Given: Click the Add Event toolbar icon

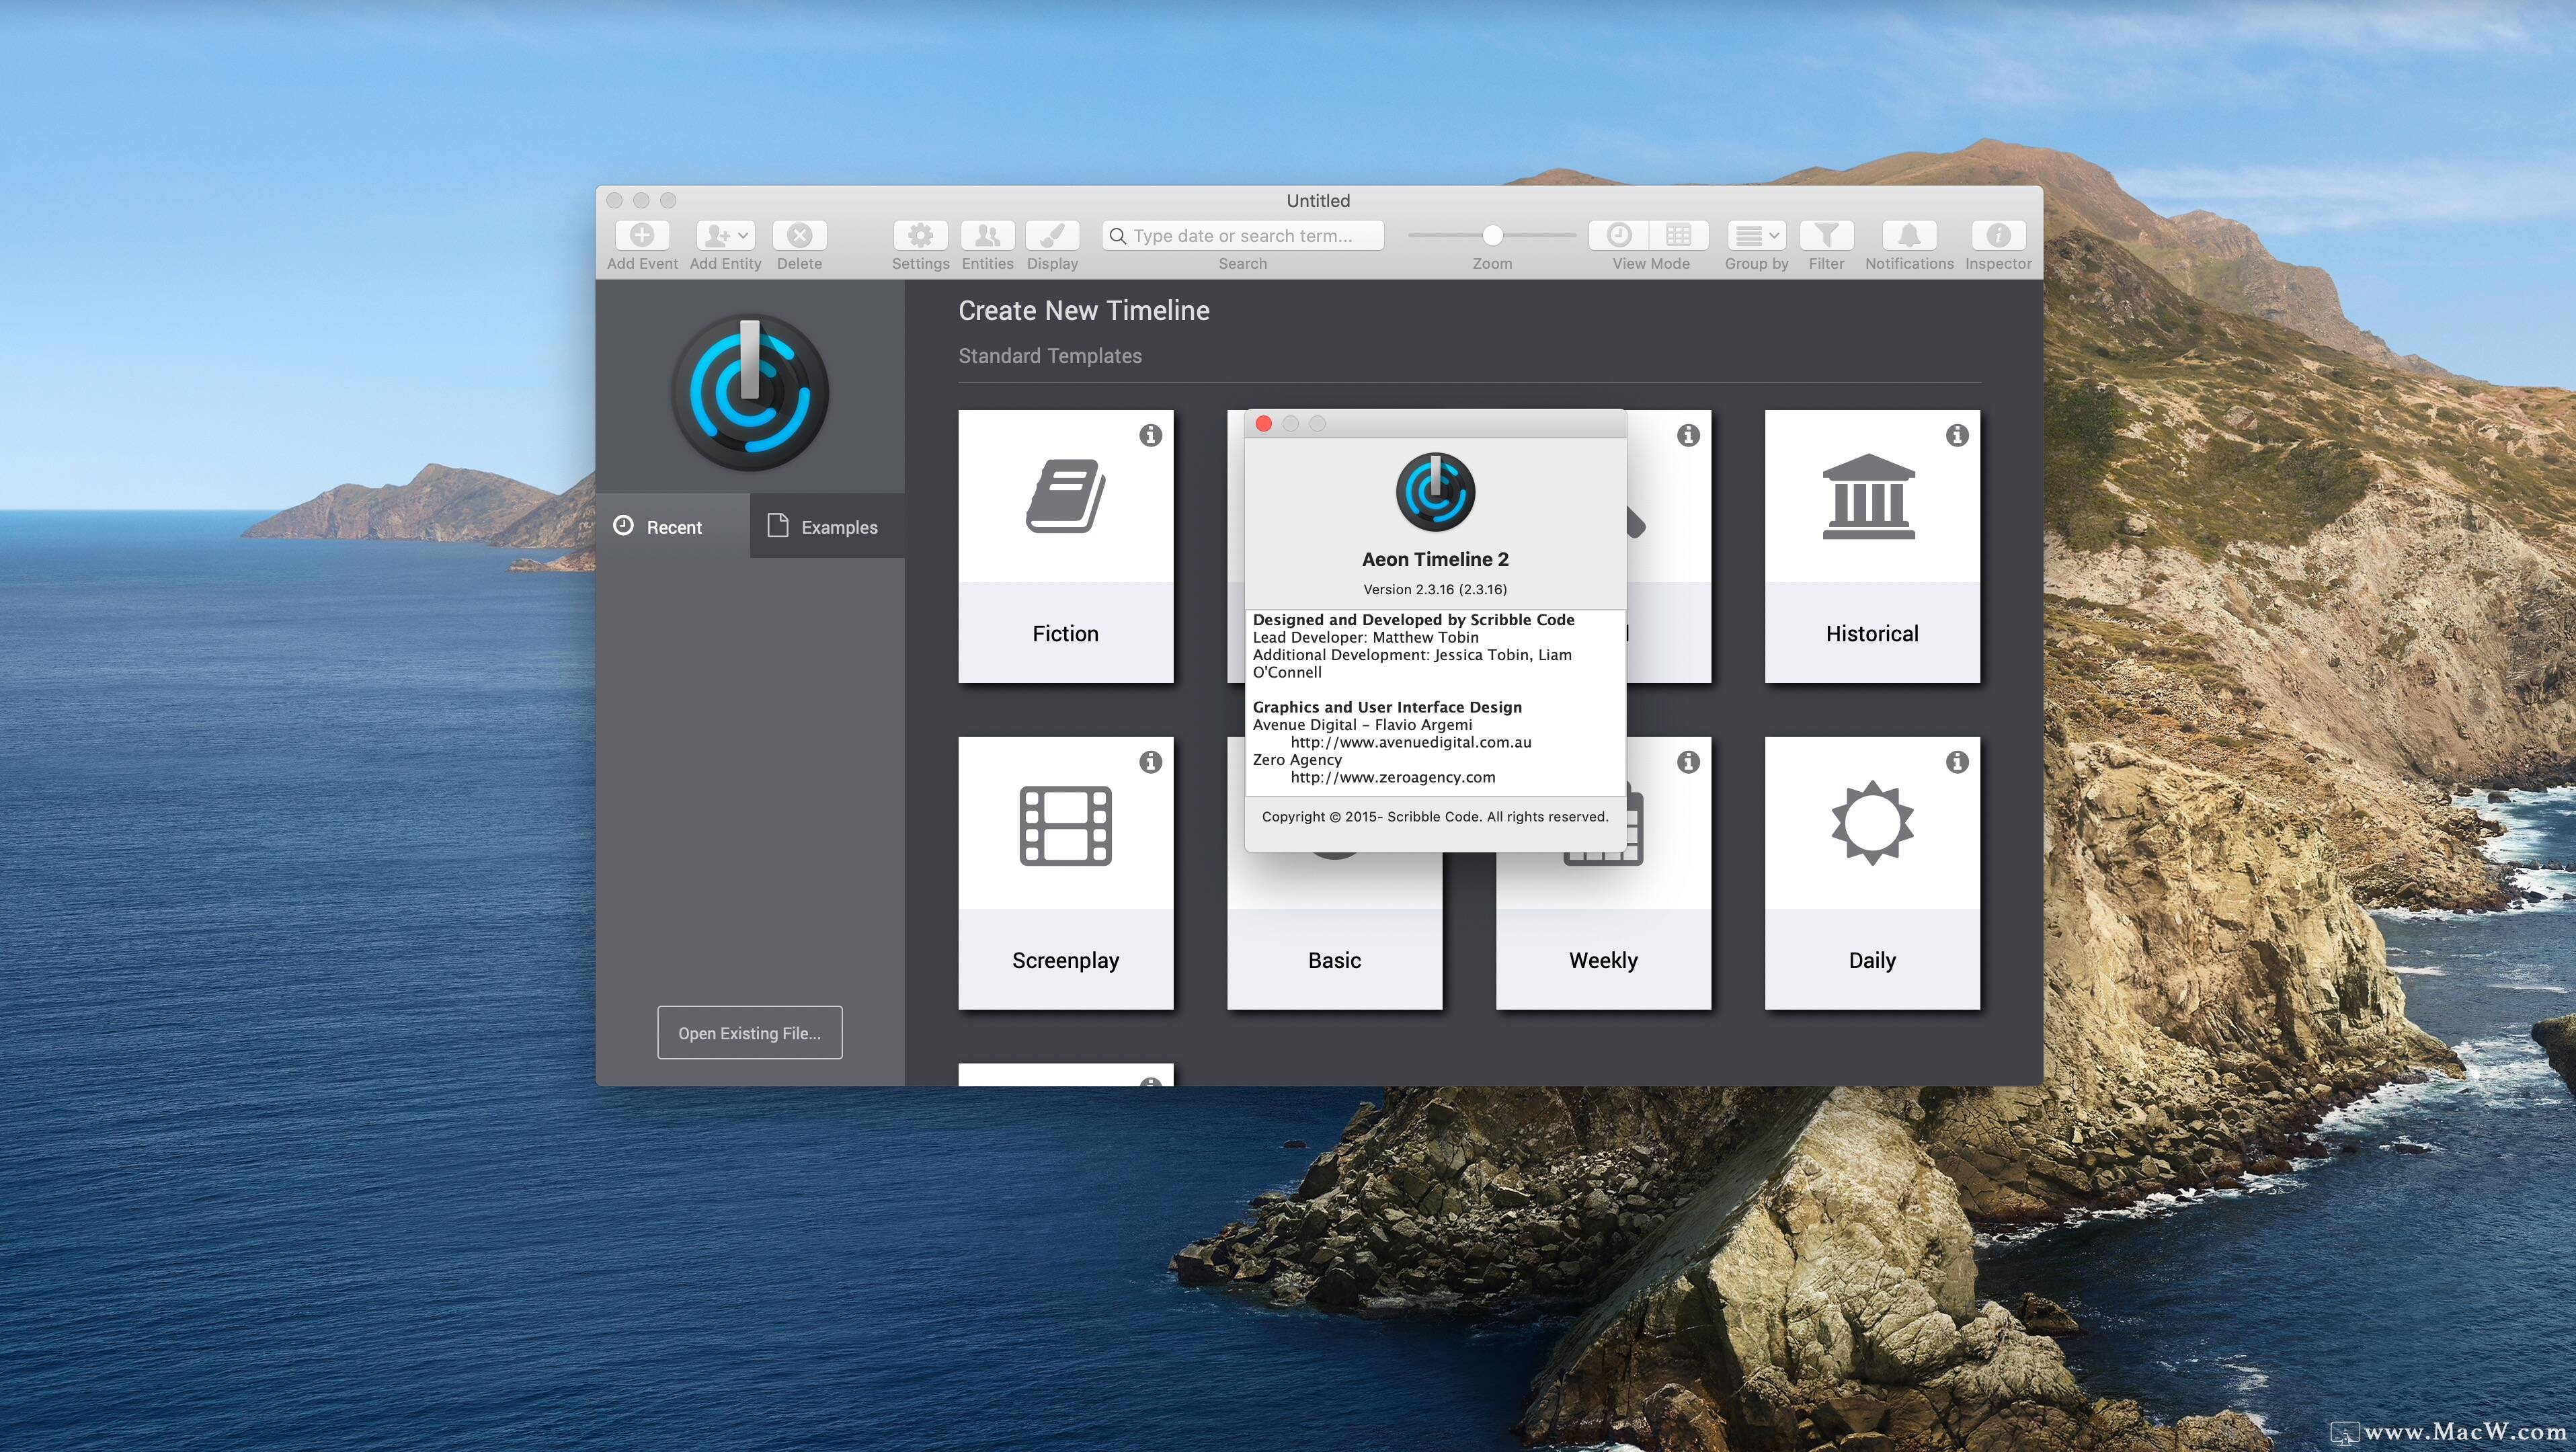Looking at the screenshot, I should tap(642, 235).
